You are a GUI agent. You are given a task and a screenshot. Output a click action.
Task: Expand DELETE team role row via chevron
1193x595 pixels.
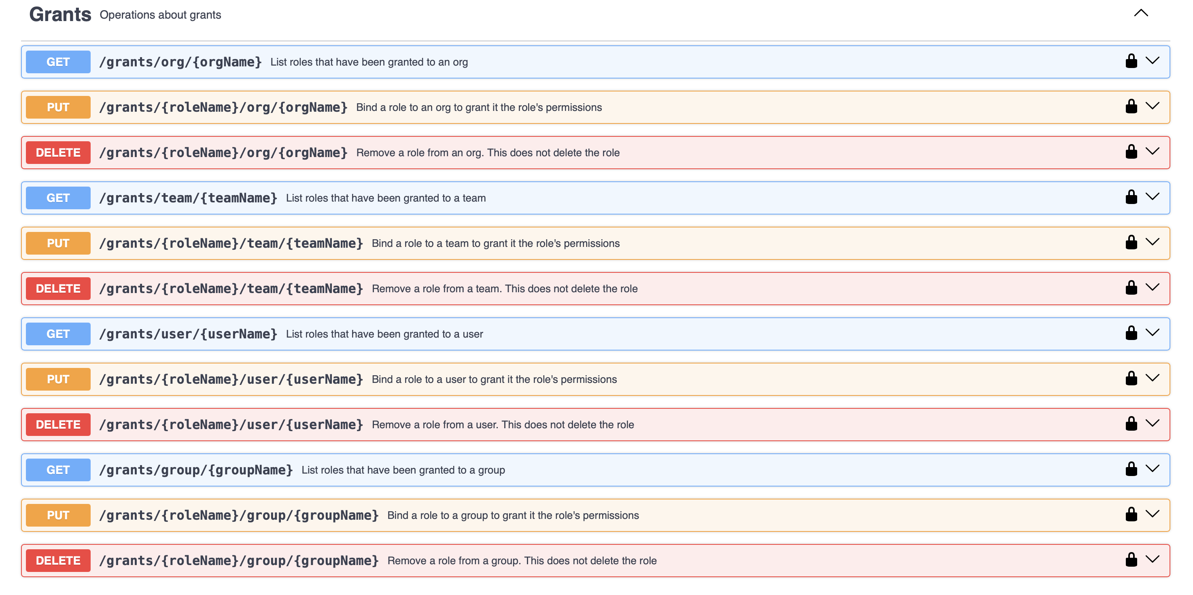tap(1152, 287)
